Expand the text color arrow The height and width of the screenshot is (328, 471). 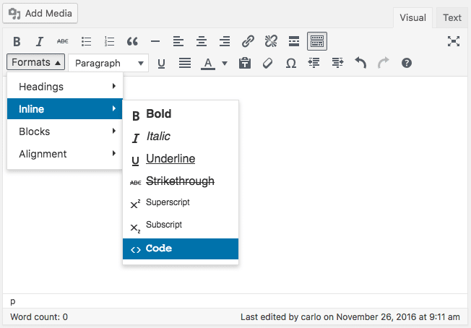(225, 63)
